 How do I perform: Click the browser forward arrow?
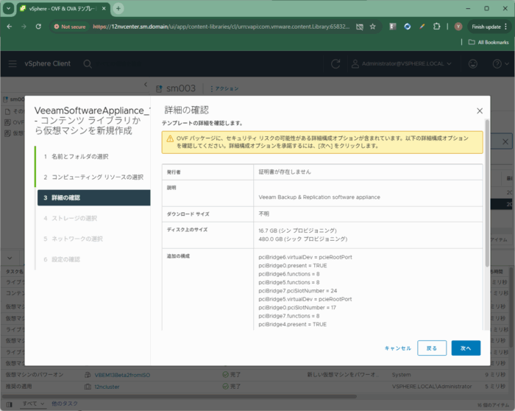(24, 27)
